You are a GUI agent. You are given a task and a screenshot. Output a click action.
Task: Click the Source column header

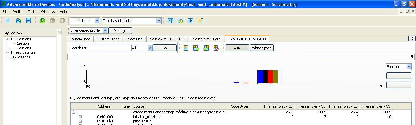[x=181, y=106]
